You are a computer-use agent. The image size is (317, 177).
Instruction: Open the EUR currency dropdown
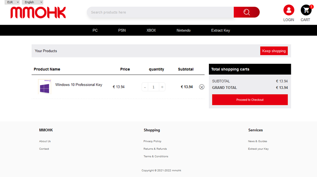pos(13,2)
